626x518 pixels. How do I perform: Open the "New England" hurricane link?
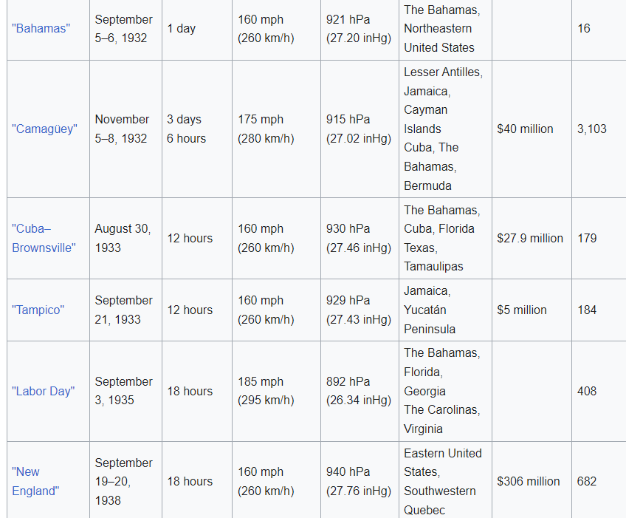(35, 481)
